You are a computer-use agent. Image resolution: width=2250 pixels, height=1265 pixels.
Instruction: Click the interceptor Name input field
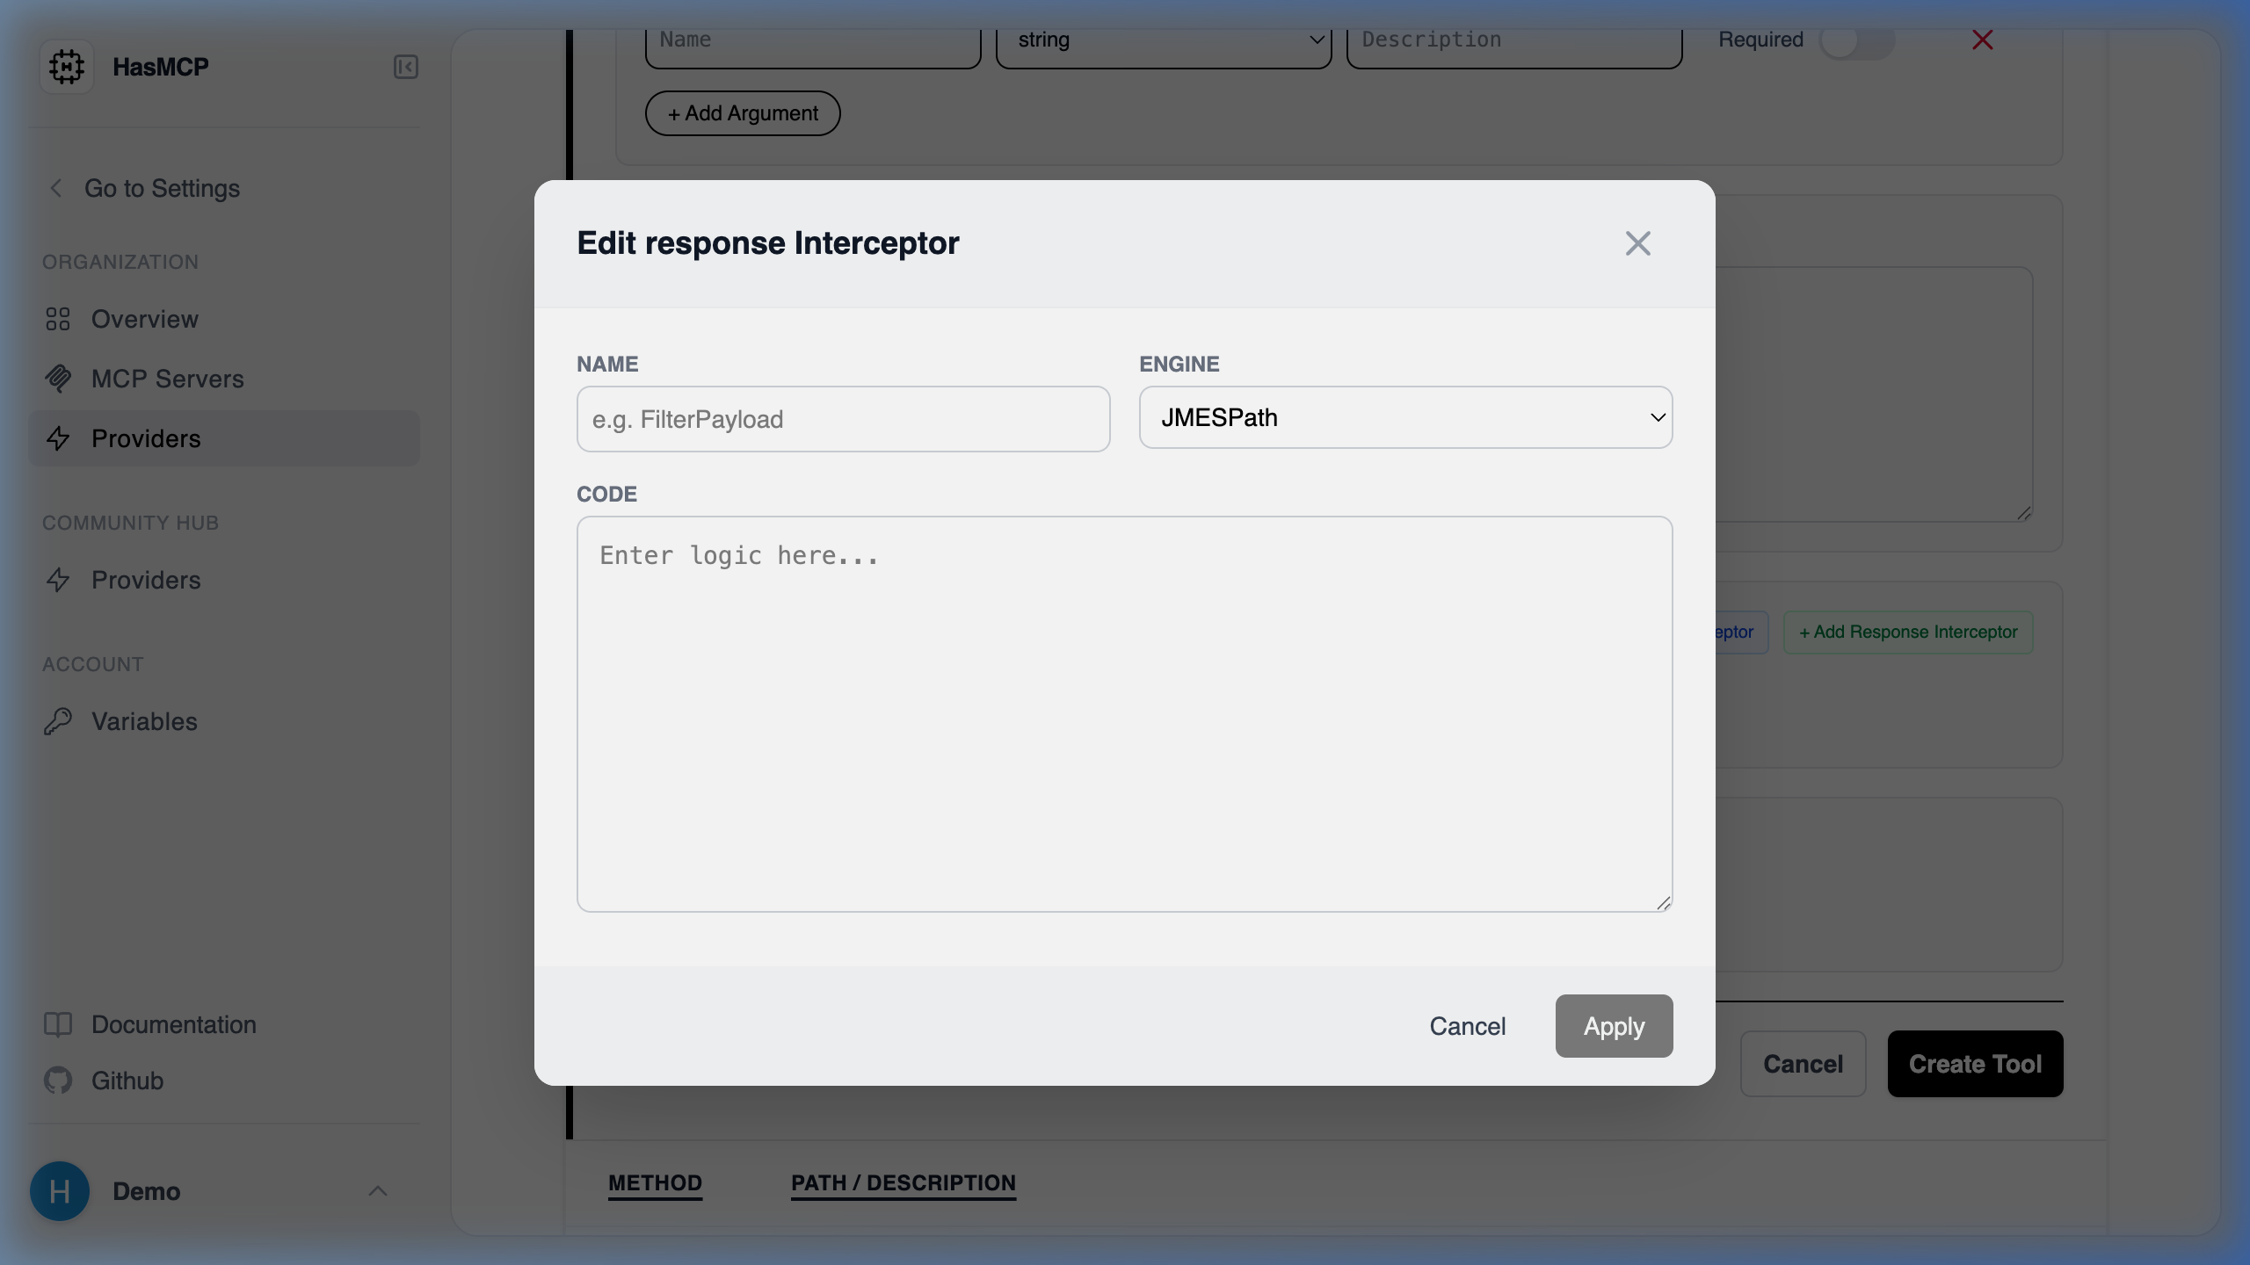pyautogui.click(x=843, y=419)
